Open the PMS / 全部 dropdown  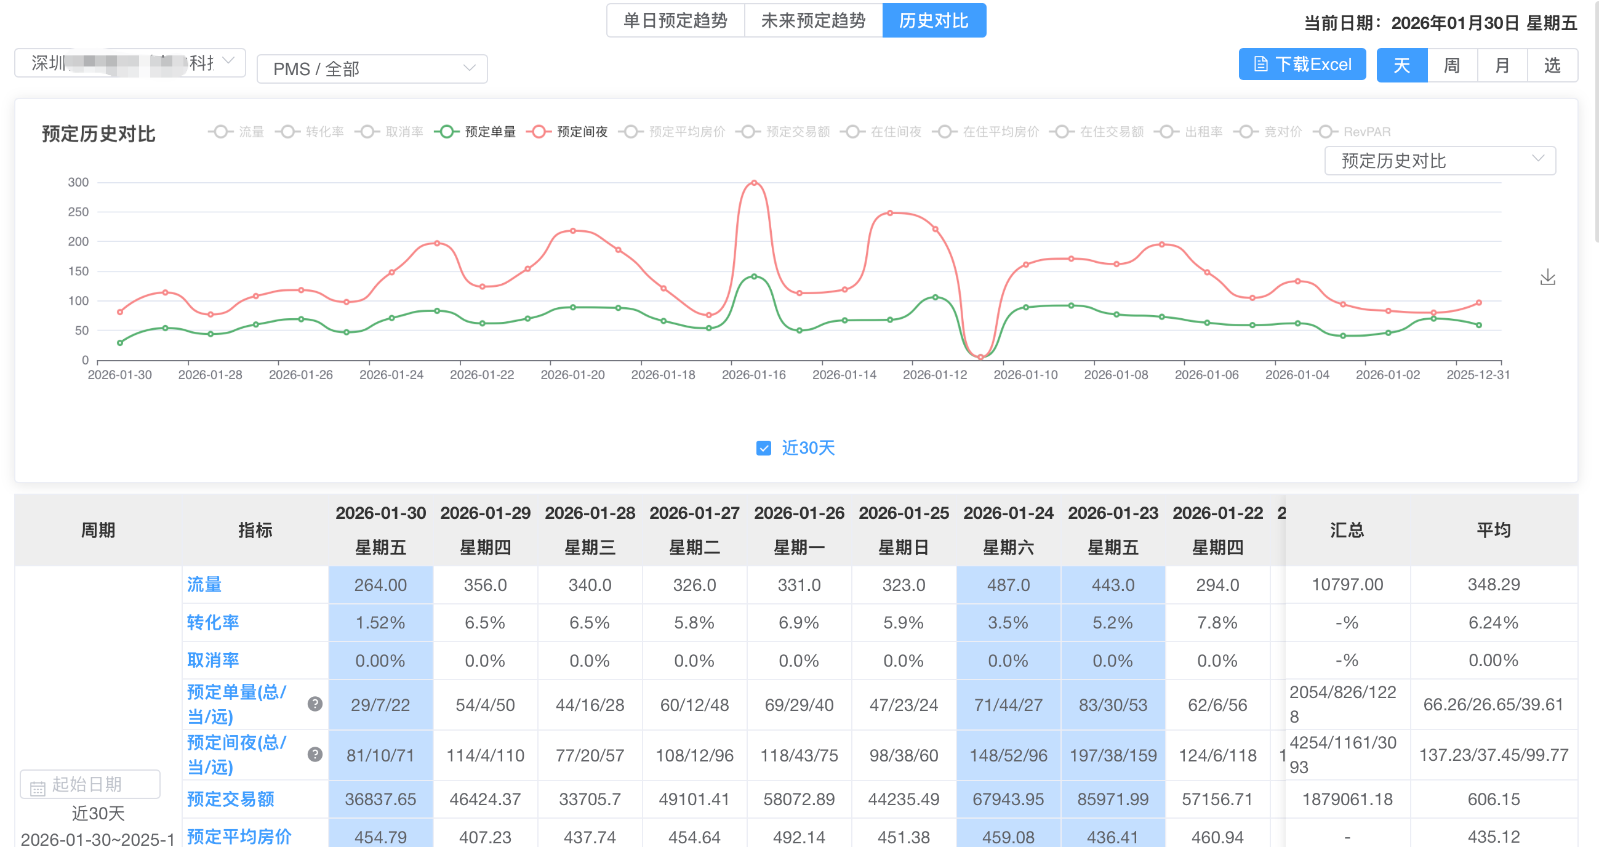[x=372, y=68]
